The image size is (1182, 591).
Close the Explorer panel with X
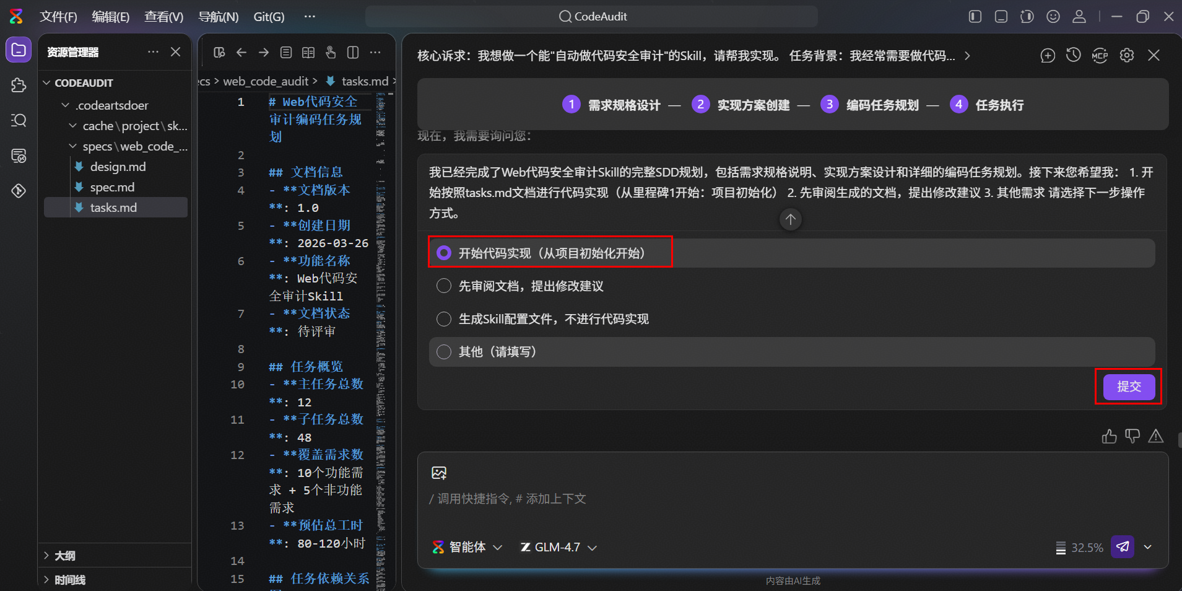coord(176,52)
